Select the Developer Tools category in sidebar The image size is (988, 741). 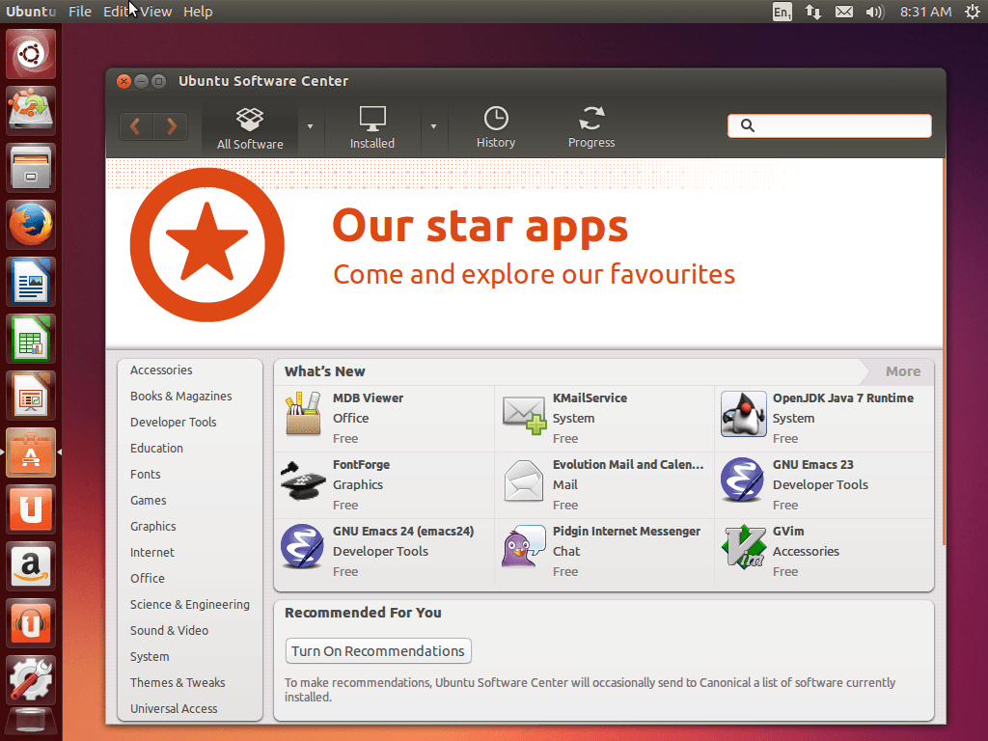pyautogui.click(x=174, y=423)
